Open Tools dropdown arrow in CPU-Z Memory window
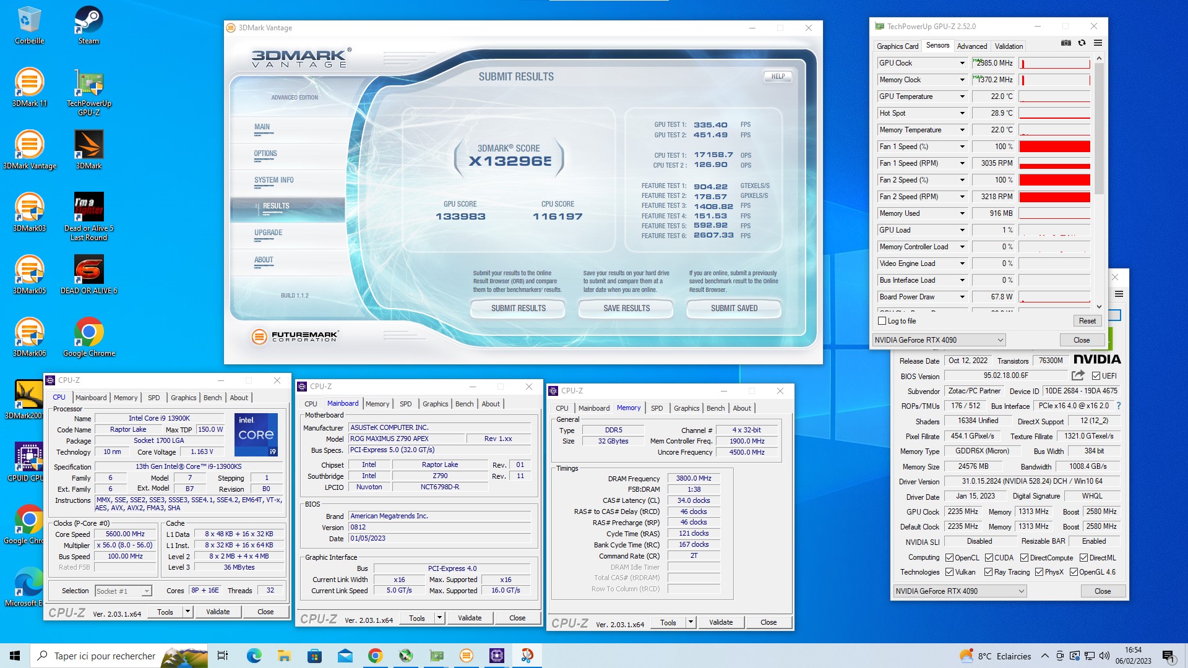This screenshot has width=1188, height=668. coord(691,623)
